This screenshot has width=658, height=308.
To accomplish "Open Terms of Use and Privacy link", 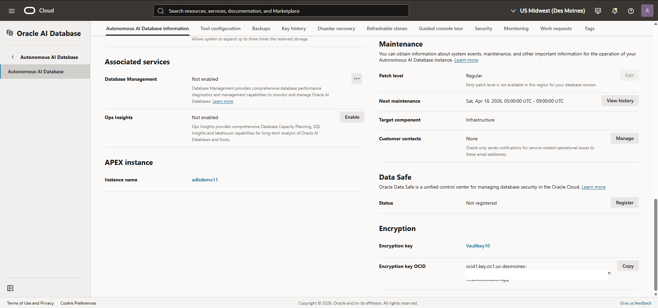I will [30, 303].
